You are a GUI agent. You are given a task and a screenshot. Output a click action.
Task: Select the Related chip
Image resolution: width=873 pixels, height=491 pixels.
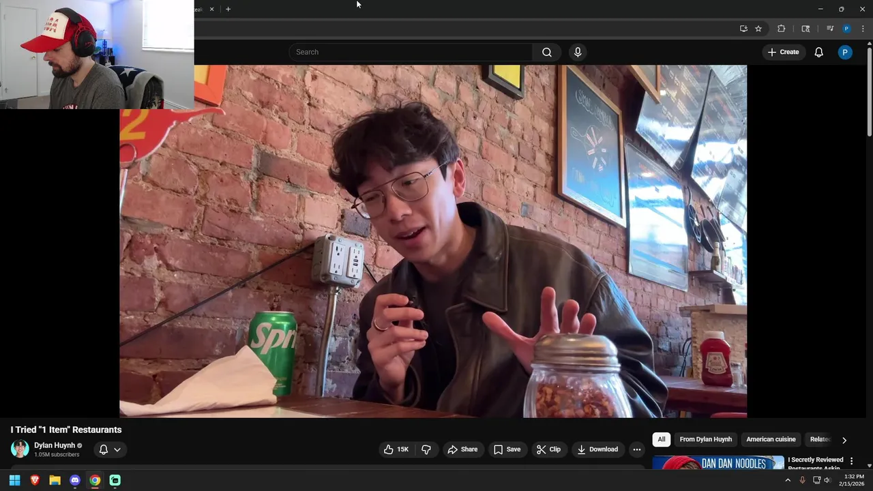pos(820,439)
